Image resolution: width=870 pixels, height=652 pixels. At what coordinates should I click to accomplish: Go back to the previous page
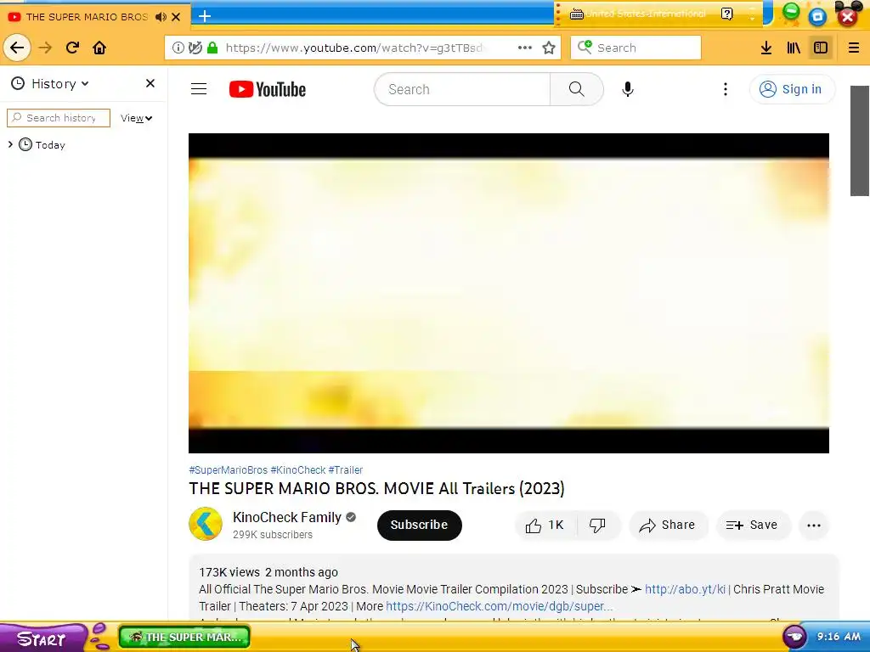[17, 48]
